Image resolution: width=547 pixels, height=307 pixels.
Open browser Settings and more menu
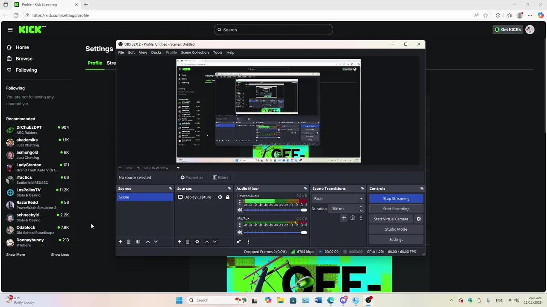point(530,15)
